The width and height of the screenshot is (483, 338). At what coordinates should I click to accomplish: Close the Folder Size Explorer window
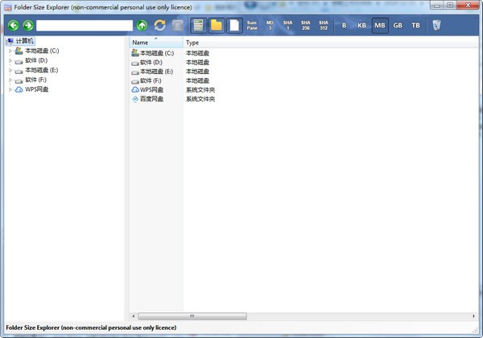[x=468, y=6]
